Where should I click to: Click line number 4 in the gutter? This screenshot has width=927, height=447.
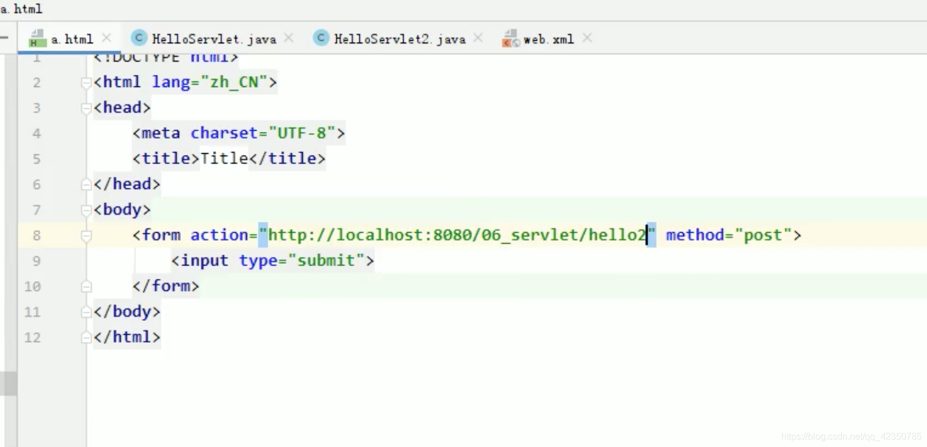37,134
